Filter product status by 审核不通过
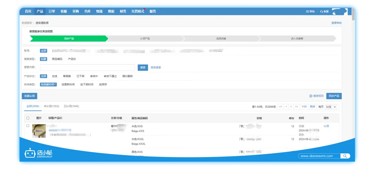This screenshot has height=172, width=374. pyautogui.click(x=110, y=76)
